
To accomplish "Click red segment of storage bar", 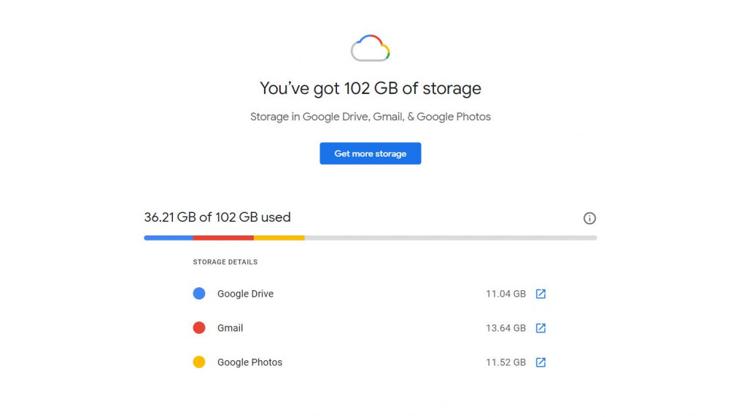I will pos(223,238).
